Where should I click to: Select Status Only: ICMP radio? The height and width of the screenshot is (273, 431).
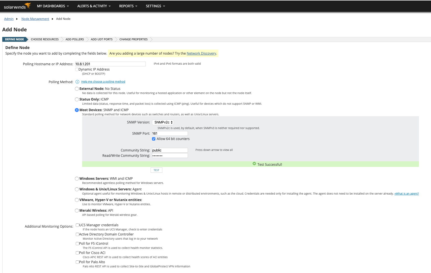click(x=77, y=99)
